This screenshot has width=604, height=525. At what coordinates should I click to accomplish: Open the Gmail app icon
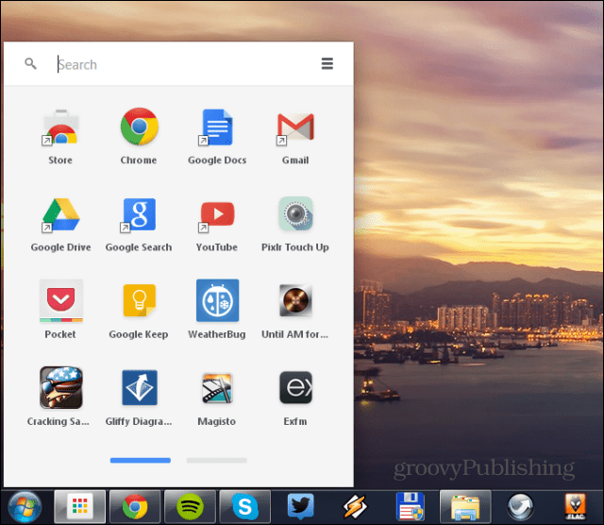(x=295, y=127)
